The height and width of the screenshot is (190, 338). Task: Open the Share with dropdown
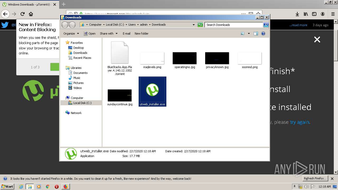pos(108,34)
